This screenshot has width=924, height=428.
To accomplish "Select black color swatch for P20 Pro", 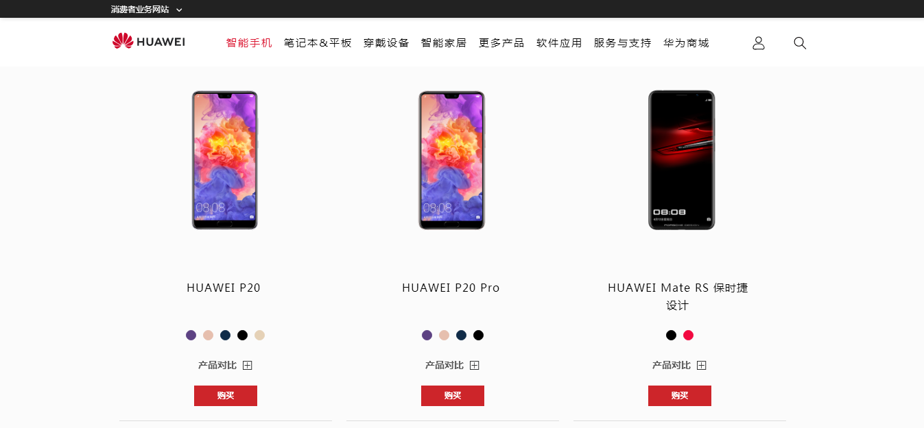I will coord(478,335).
